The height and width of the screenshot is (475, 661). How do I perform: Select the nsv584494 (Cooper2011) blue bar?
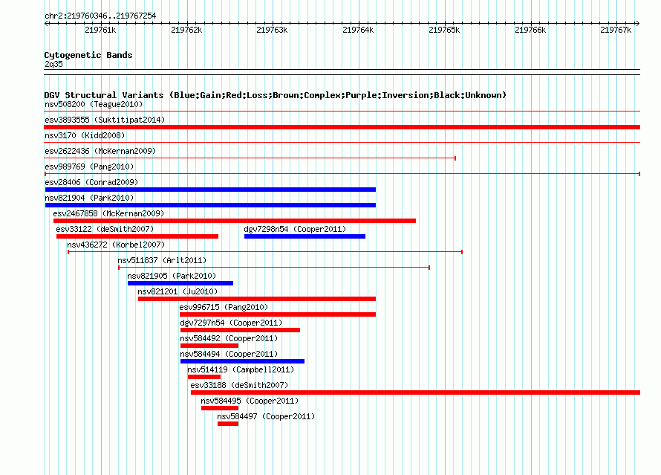(x=242, y=361)
